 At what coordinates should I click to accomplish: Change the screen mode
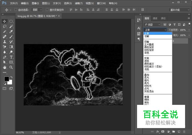[x=11, y=89]
